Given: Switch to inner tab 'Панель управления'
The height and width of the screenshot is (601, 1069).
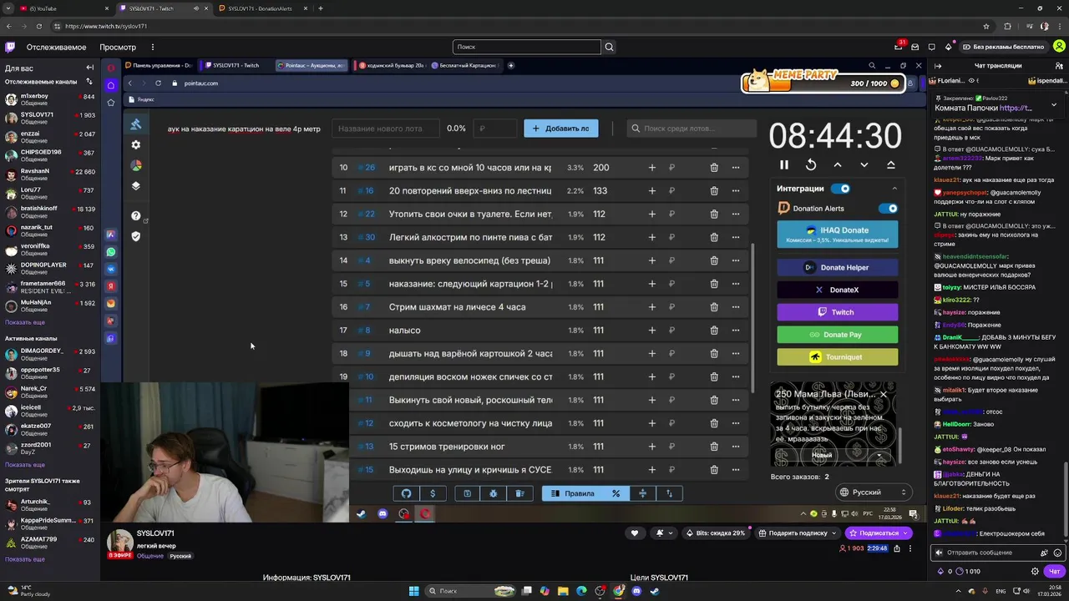Looking at the screenshot, I should pos(159,66).
